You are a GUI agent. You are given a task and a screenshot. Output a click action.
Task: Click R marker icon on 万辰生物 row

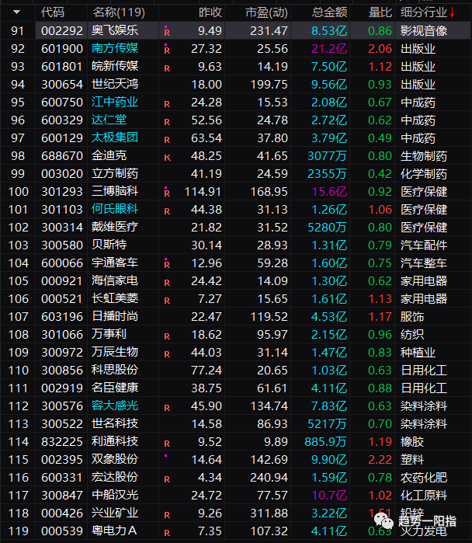click(167, 354)
